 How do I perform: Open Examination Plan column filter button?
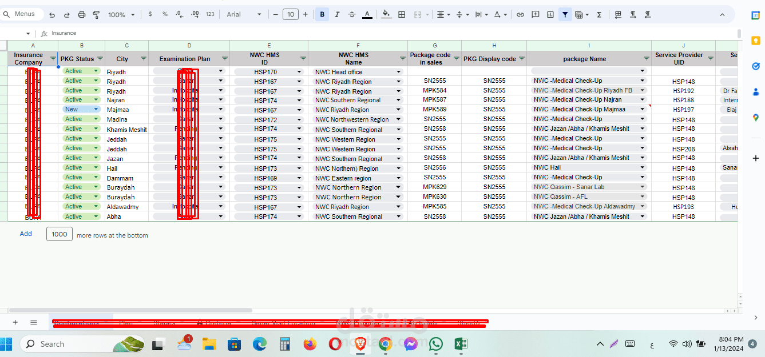[224, 58]
